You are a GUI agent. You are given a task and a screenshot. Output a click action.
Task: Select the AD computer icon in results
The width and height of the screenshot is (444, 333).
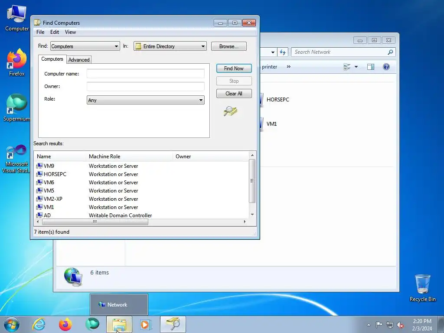[39, 215]
